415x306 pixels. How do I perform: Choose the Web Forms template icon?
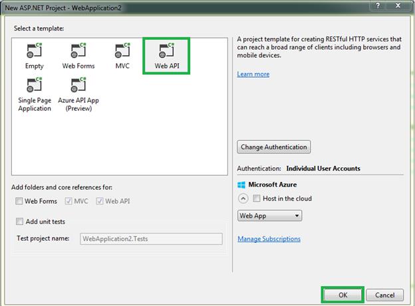pyautogui.click(x=78, y=50)
